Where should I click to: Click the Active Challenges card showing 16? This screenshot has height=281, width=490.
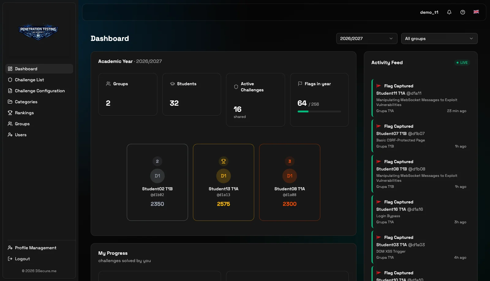coord(255,100)
